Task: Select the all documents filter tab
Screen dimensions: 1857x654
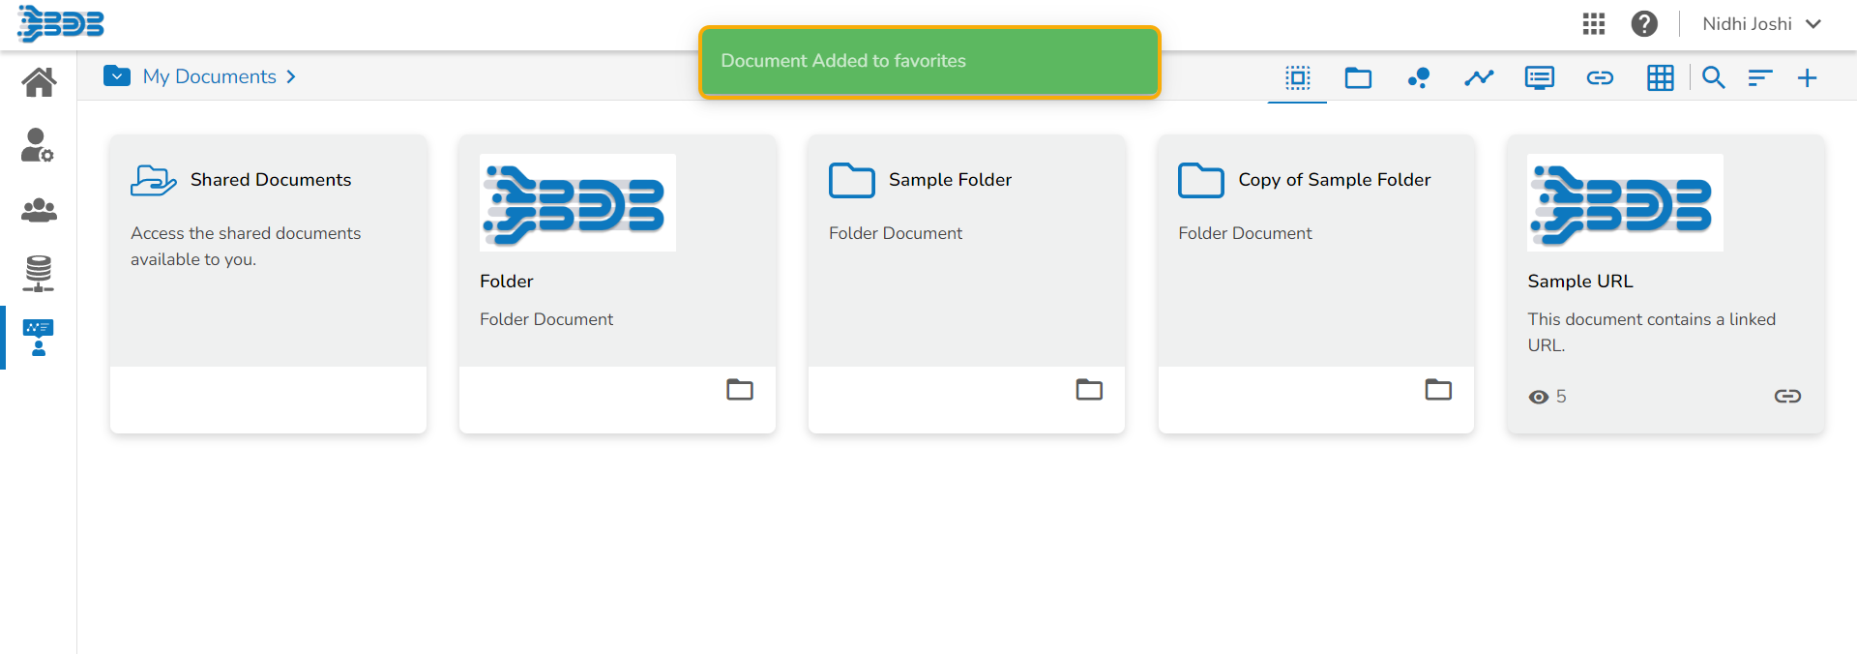Action: tap(1297, 77)
